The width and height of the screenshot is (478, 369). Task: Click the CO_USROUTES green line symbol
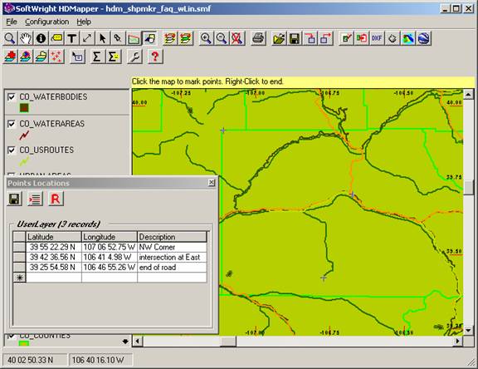[x=24, y=161]
